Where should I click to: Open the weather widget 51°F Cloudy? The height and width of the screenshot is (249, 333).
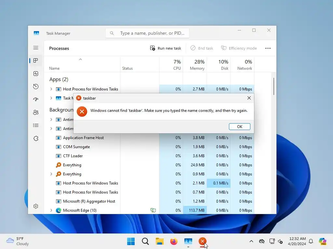18,241
